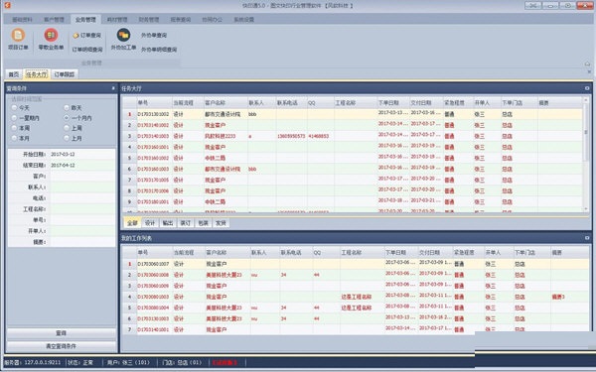This screenshot has height=372, width=596.
Task: Switch to the 业务管理 ribbon tab
Action: 85,20
